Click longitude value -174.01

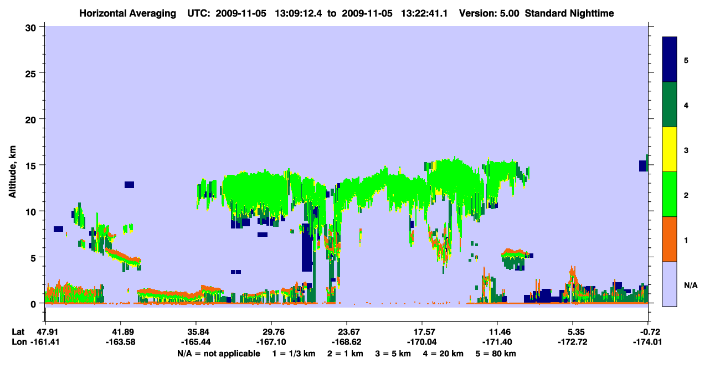tap(648, 342)
